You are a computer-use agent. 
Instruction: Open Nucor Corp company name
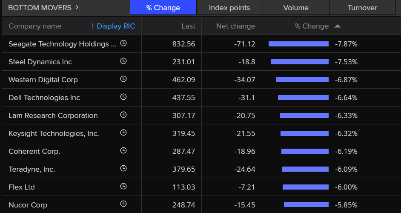(28, 205)
